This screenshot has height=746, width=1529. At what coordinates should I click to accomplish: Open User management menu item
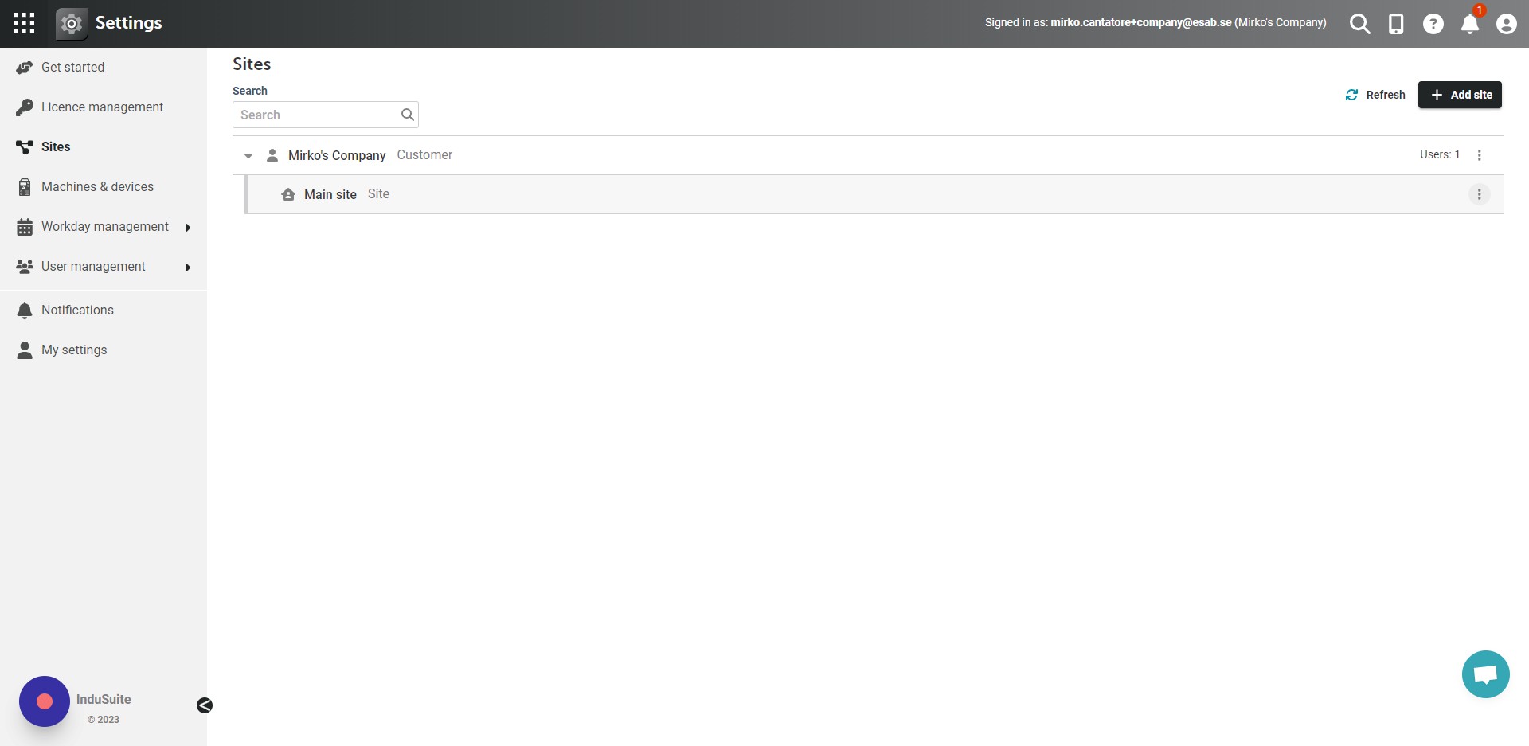104,267
